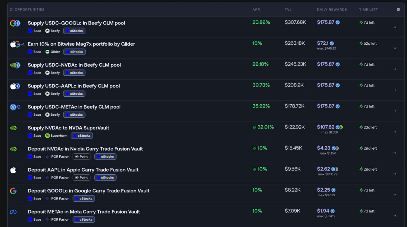Click APR breakdown icon in Nvidia Carry Trade row
407x227 pixels.
coord(254,148)
